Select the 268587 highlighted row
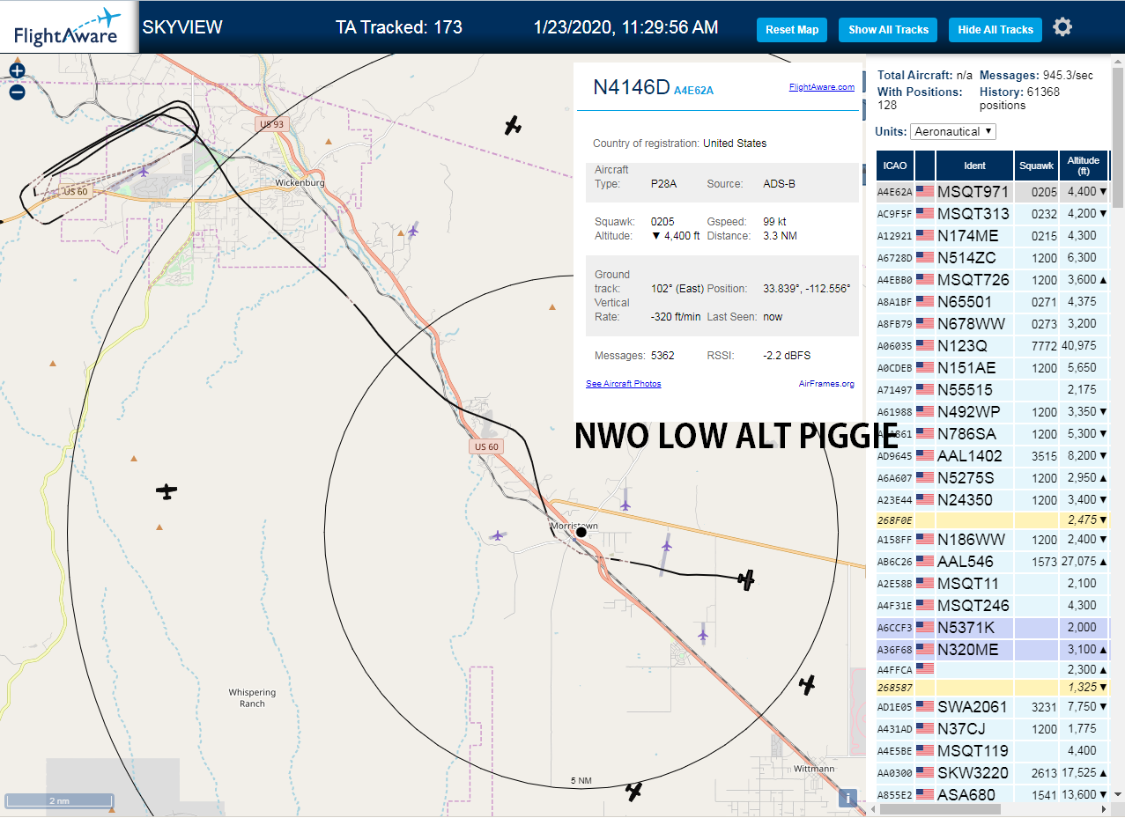The height and width of the screenshot is (818, 1125). (x=993, y=687)
